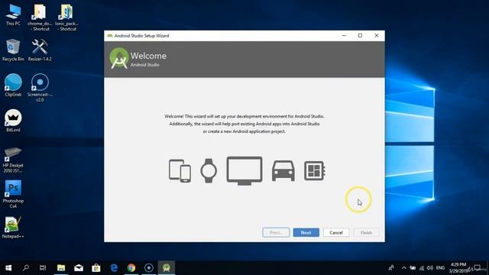Select the Ionic_pack... Shortcut desktop icon
This screenshot has height=275, width=489.
tap(66, 17)
